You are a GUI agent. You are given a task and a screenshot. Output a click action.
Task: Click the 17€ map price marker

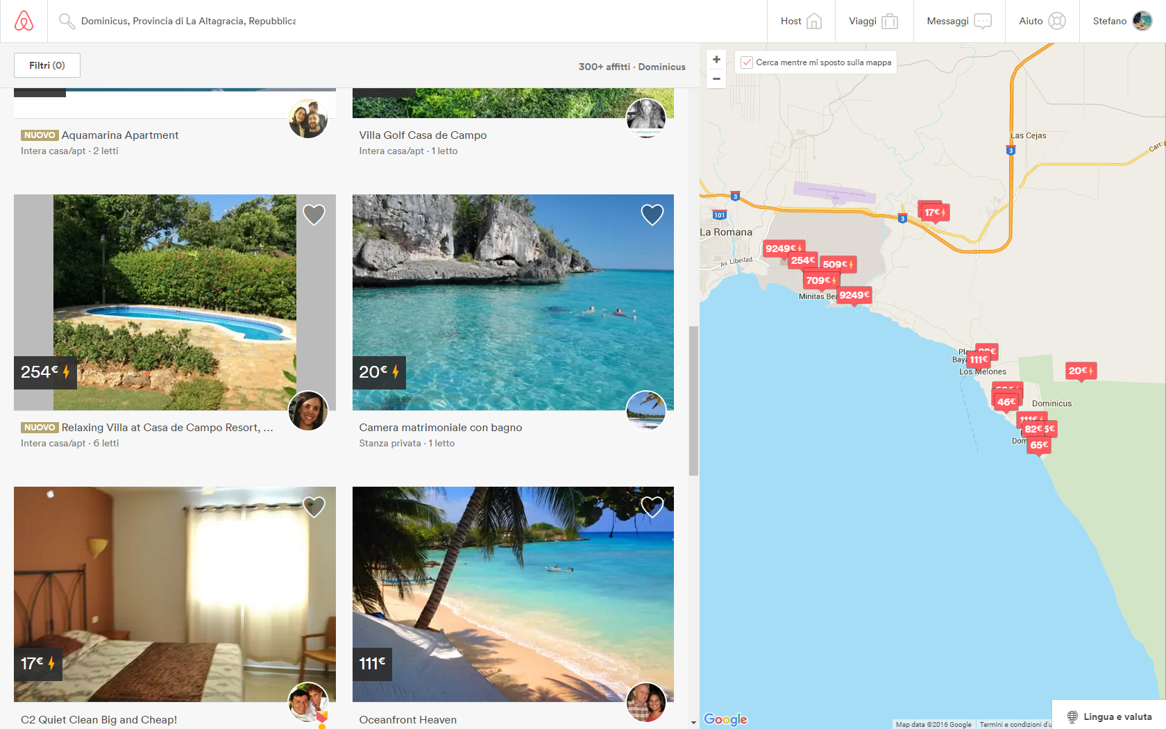[x=935, y=212]
